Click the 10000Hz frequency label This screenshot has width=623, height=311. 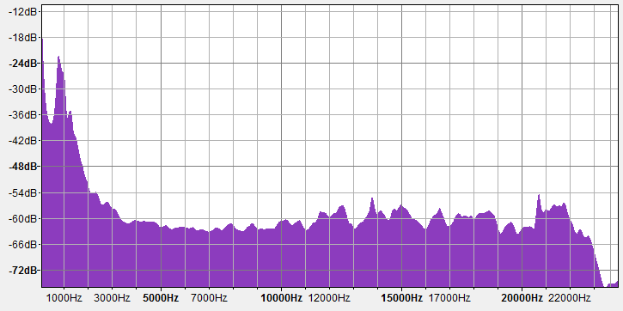coord(281,298)
